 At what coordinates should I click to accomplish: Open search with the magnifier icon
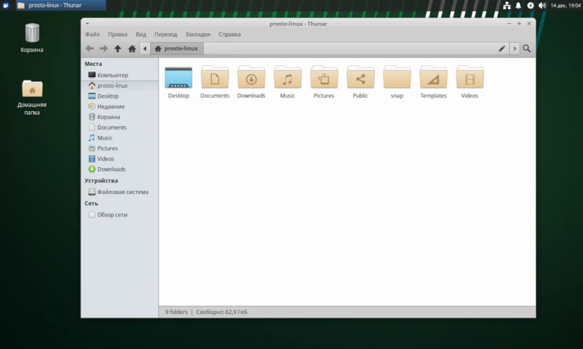coord(527,48)
